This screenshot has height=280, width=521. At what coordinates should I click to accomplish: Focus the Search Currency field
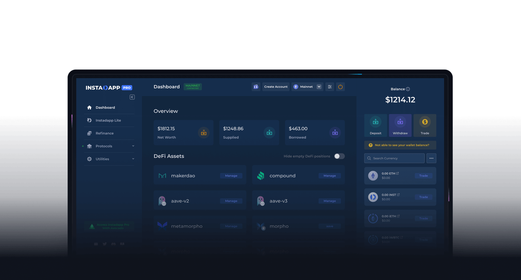(394, 158)
